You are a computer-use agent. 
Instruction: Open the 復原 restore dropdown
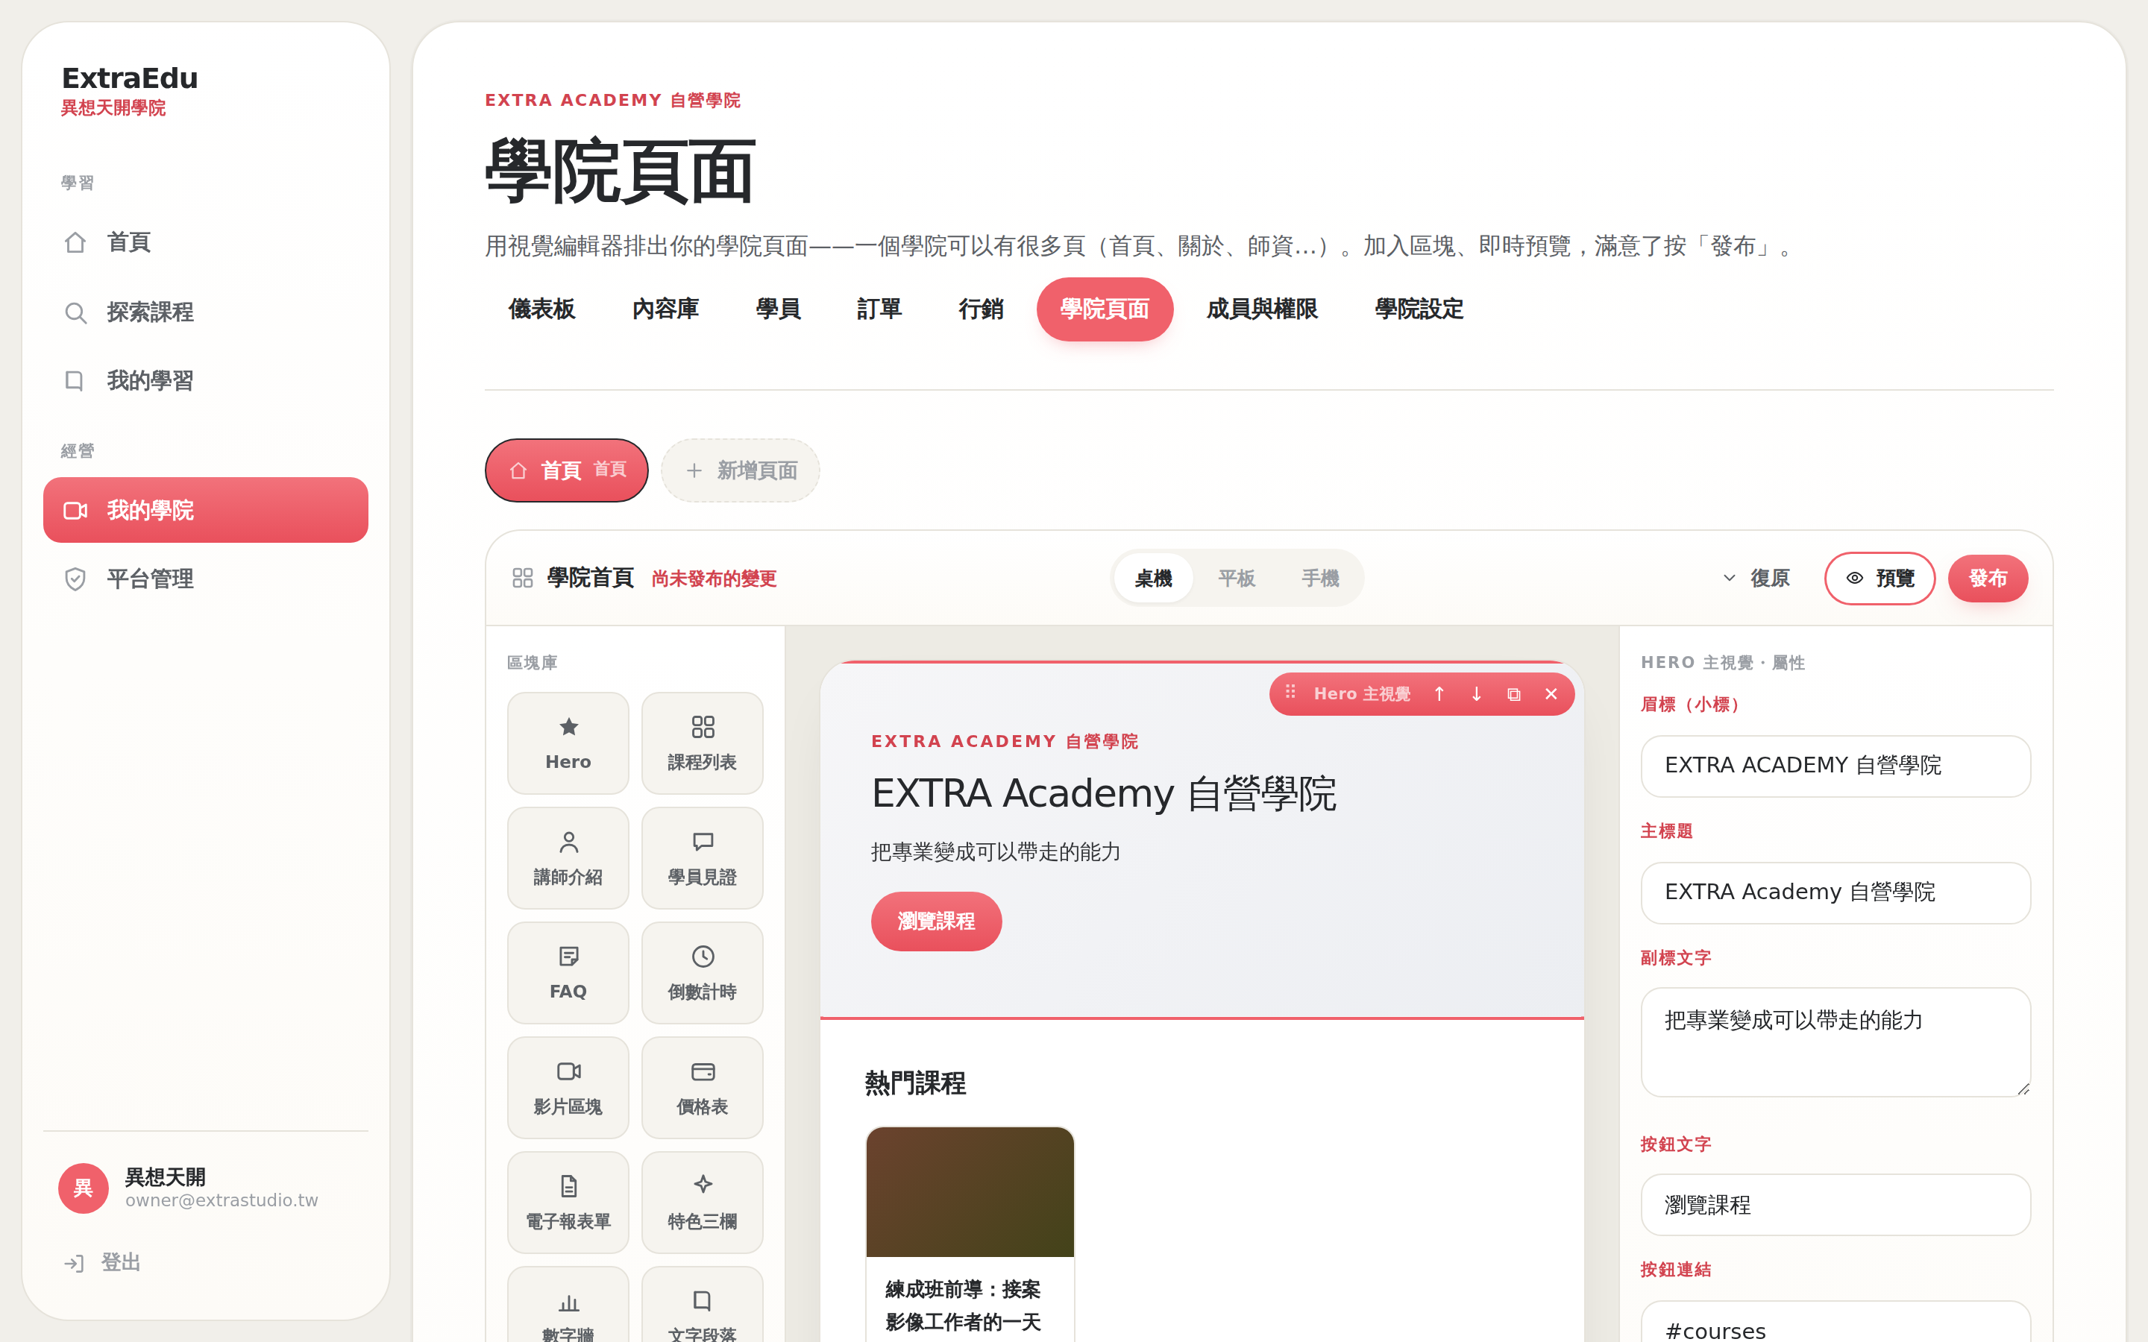tap(1756, 579)
